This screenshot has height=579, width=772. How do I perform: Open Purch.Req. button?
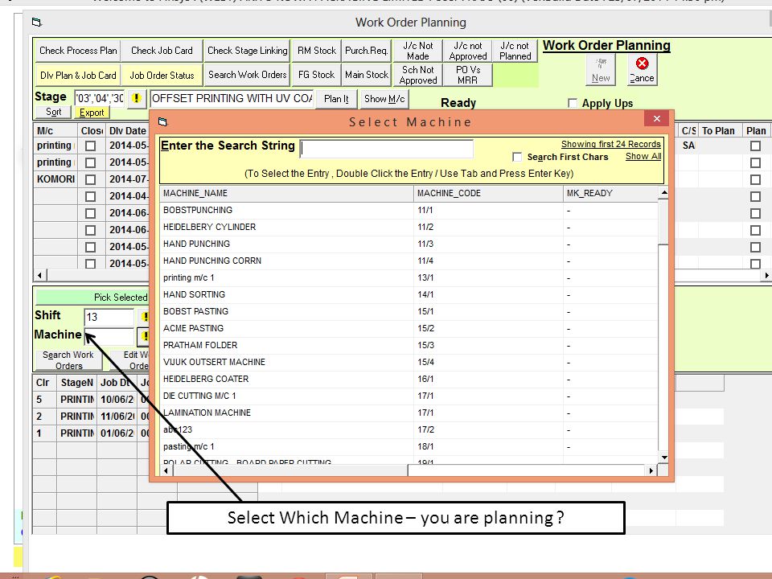pyautogui.click(x=367, y=51)
